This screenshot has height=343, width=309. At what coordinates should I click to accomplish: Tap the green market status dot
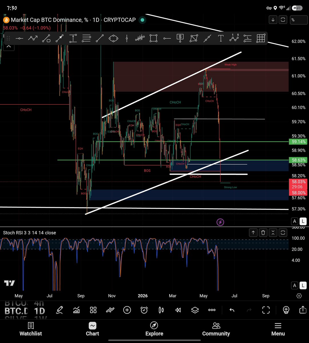pyautogui.click(x=142, y=20)
